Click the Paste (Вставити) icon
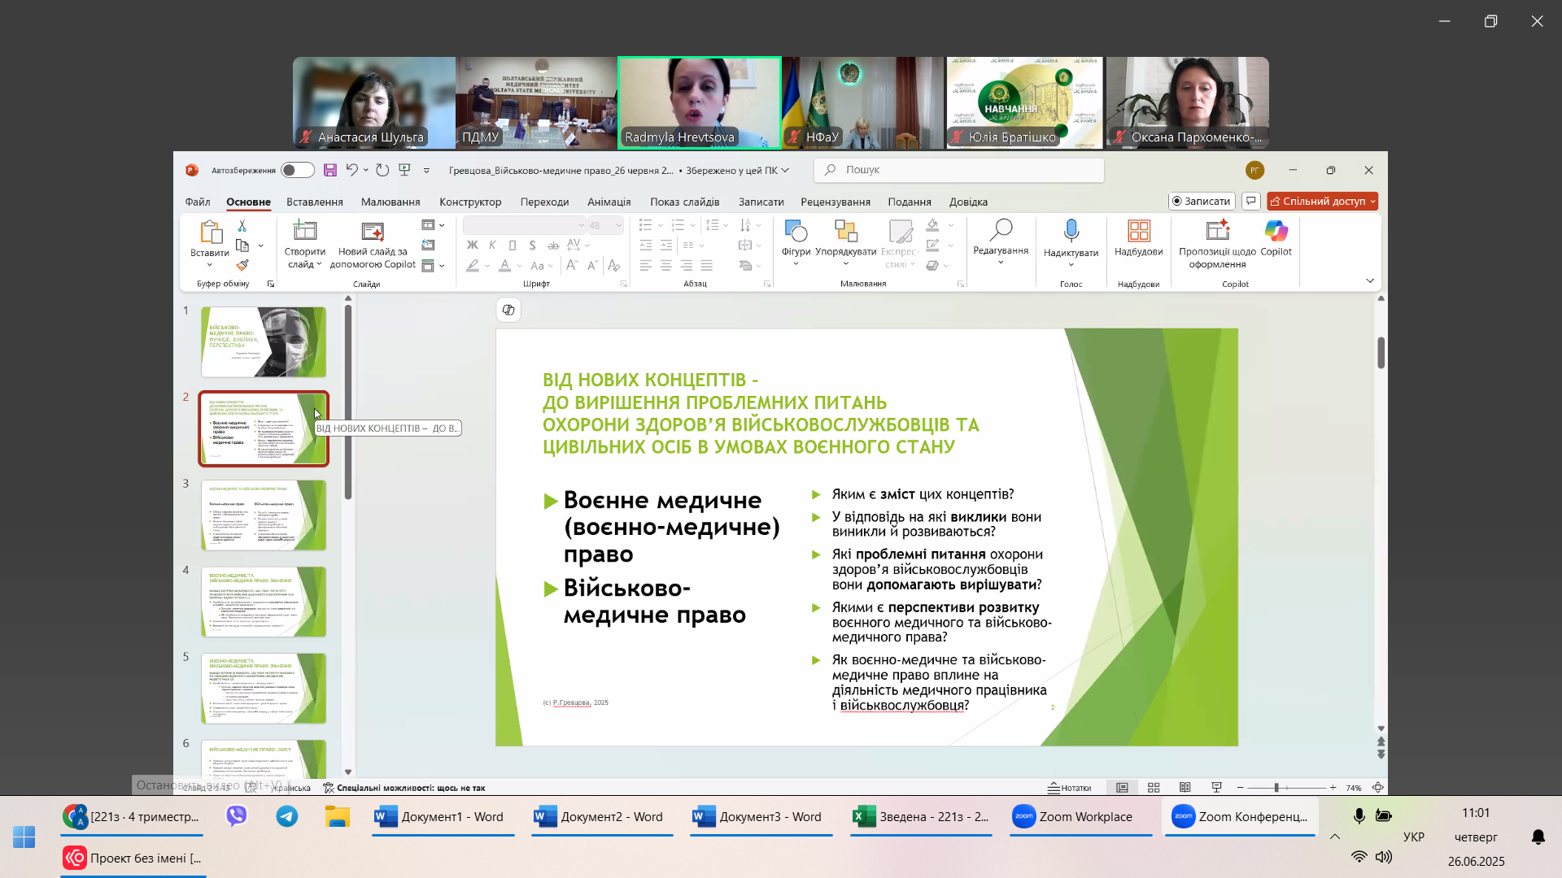Screen dimensions: 1562x878 pyautogui.click(x=210, y=232)
